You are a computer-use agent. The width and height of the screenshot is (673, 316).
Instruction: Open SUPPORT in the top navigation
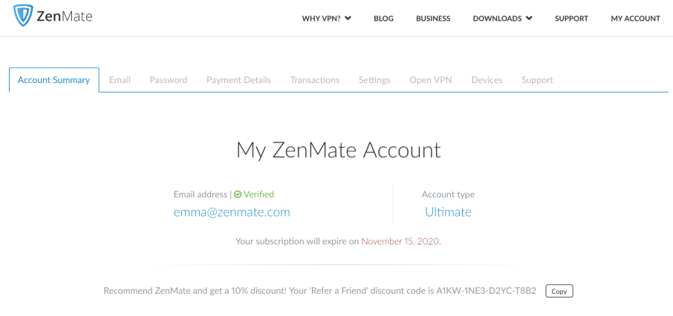(x=571, y=19)
